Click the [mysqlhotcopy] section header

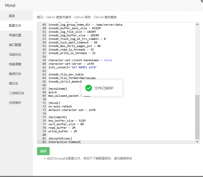coord(60,138)
